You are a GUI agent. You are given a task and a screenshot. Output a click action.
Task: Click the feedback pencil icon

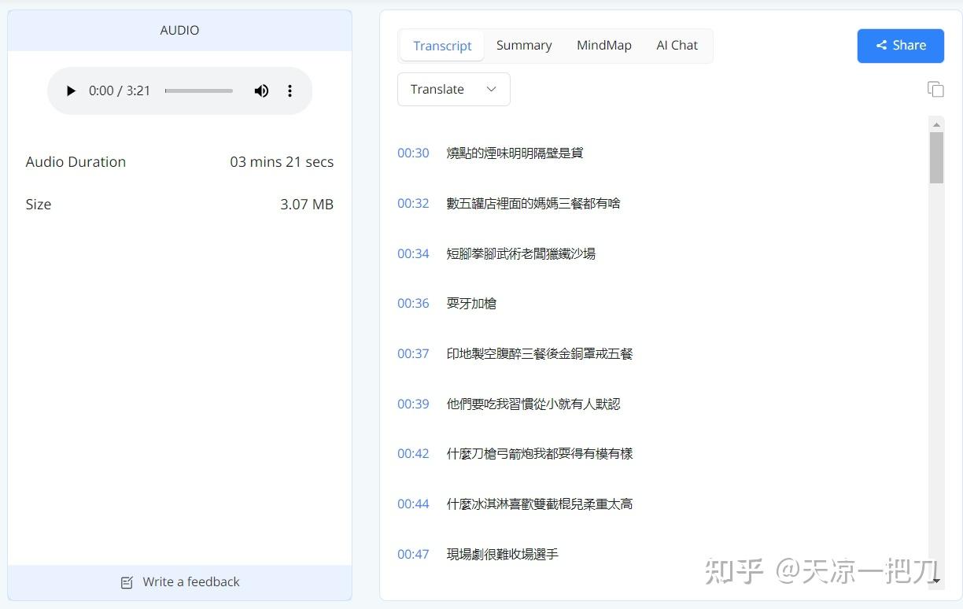coord(127,582)
